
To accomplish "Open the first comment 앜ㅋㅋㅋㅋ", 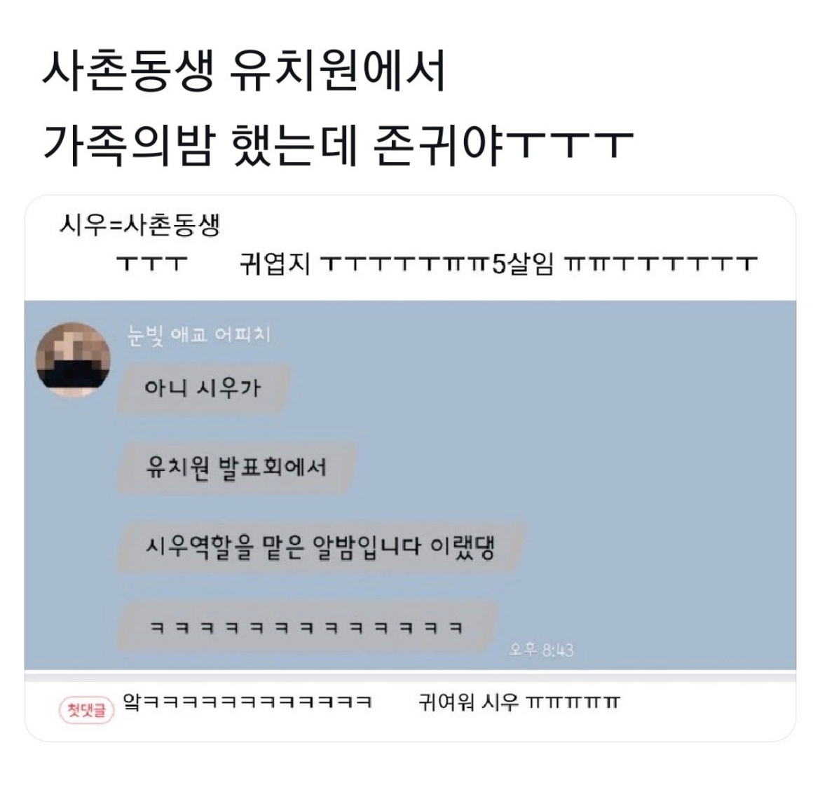I will [x=247, y=702].
